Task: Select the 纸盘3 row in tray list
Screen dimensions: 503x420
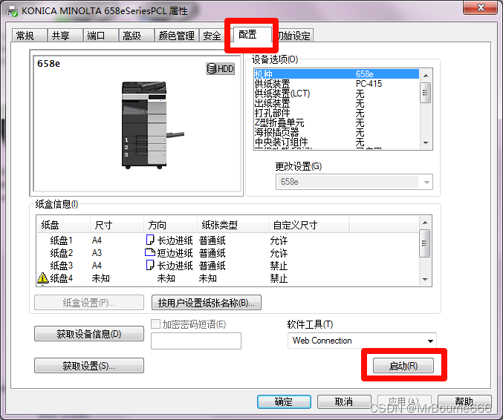Action: pyautogui.click(x=228, y=265)
